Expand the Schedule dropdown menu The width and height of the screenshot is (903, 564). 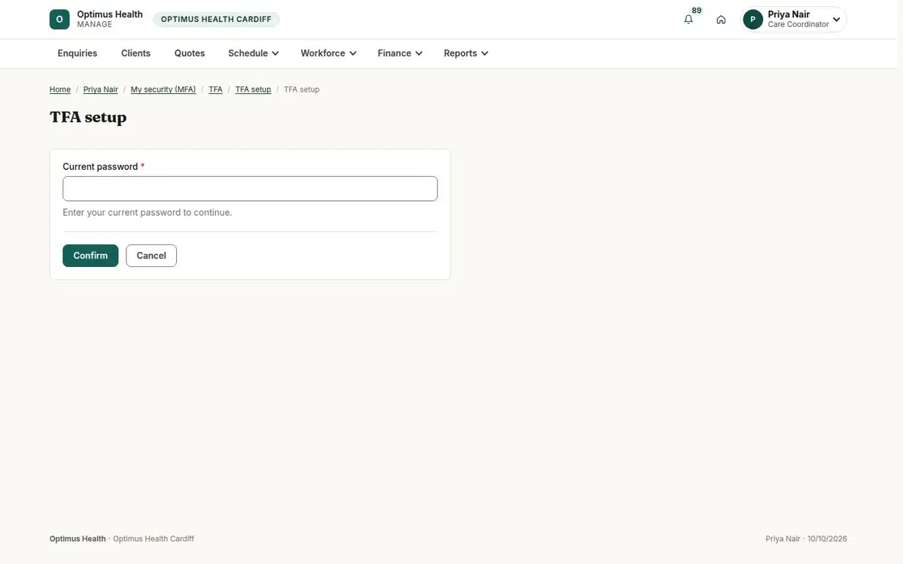[x=254, y=53]
